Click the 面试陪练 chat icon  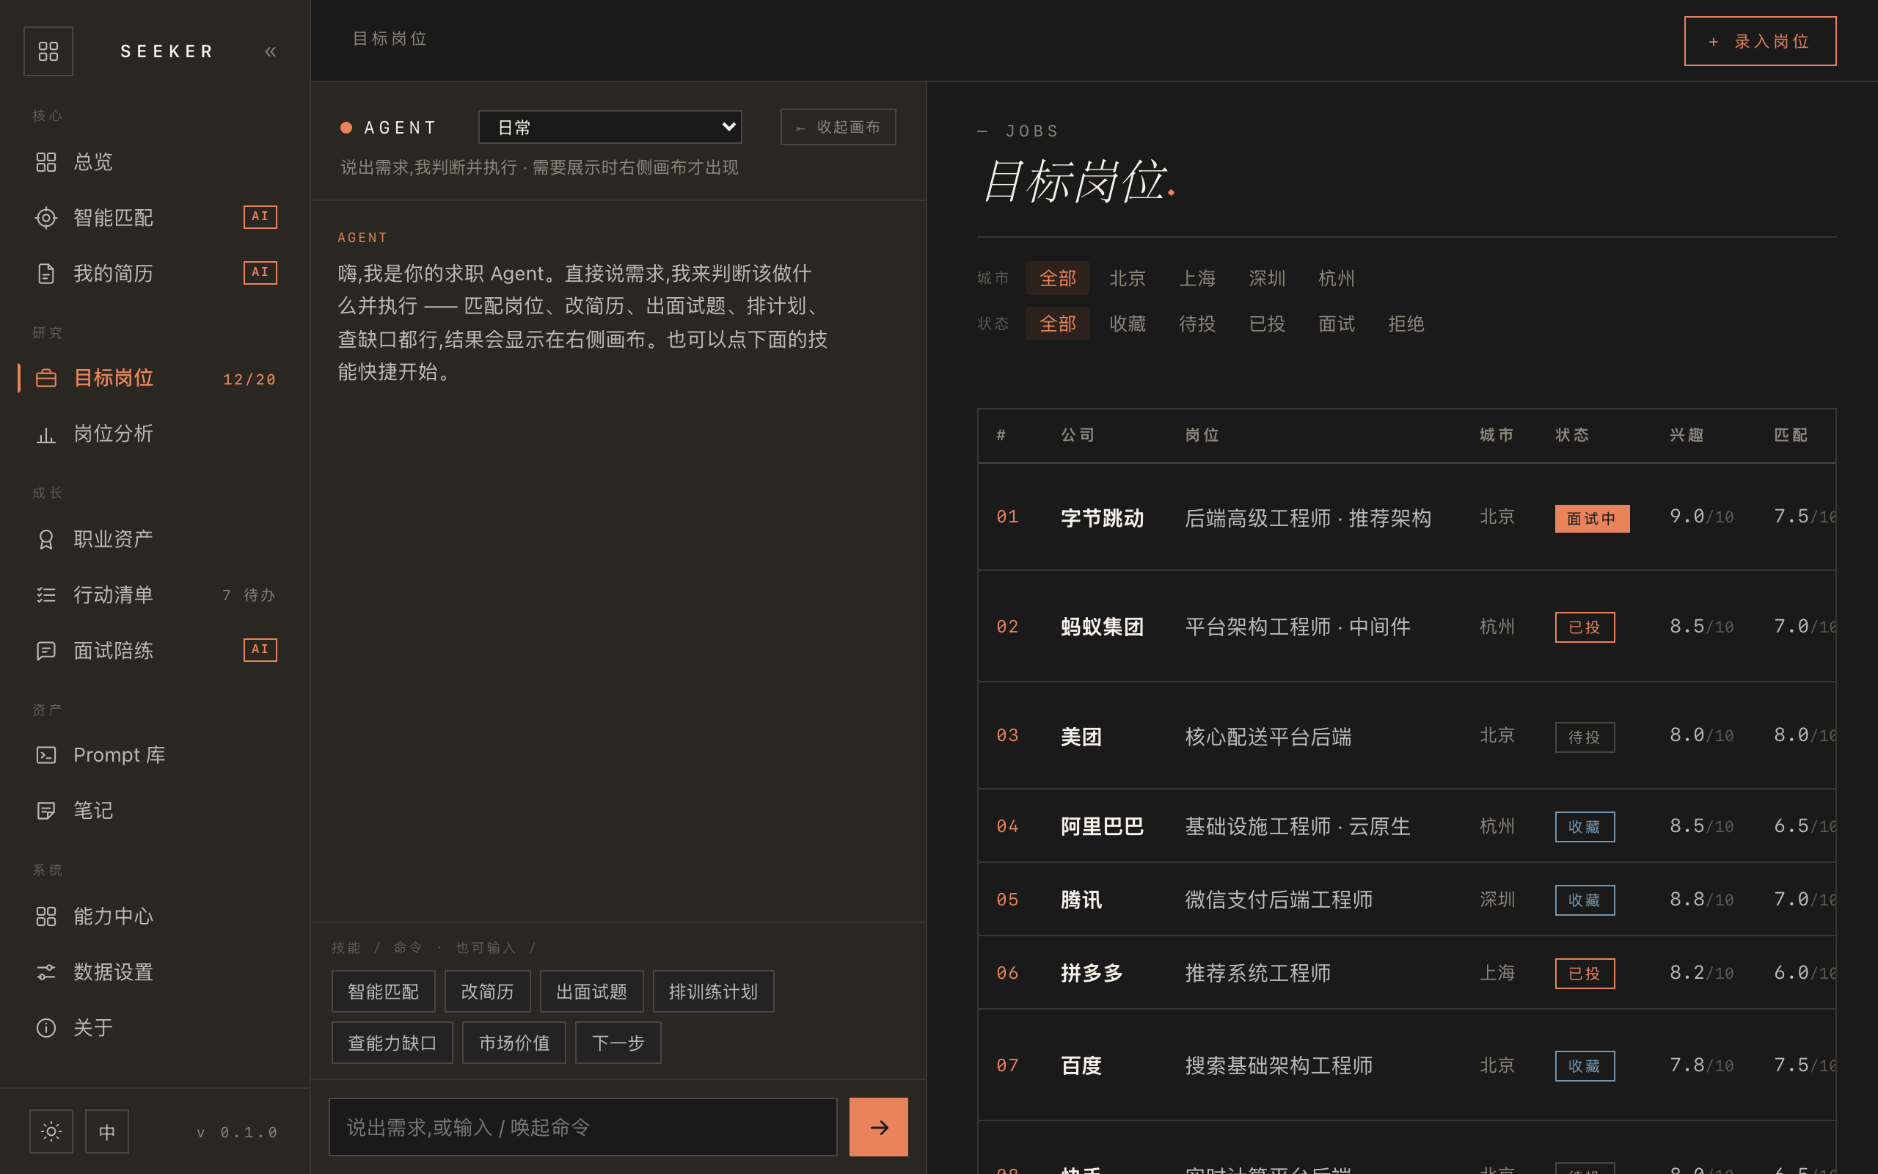(x=45, y=651)
